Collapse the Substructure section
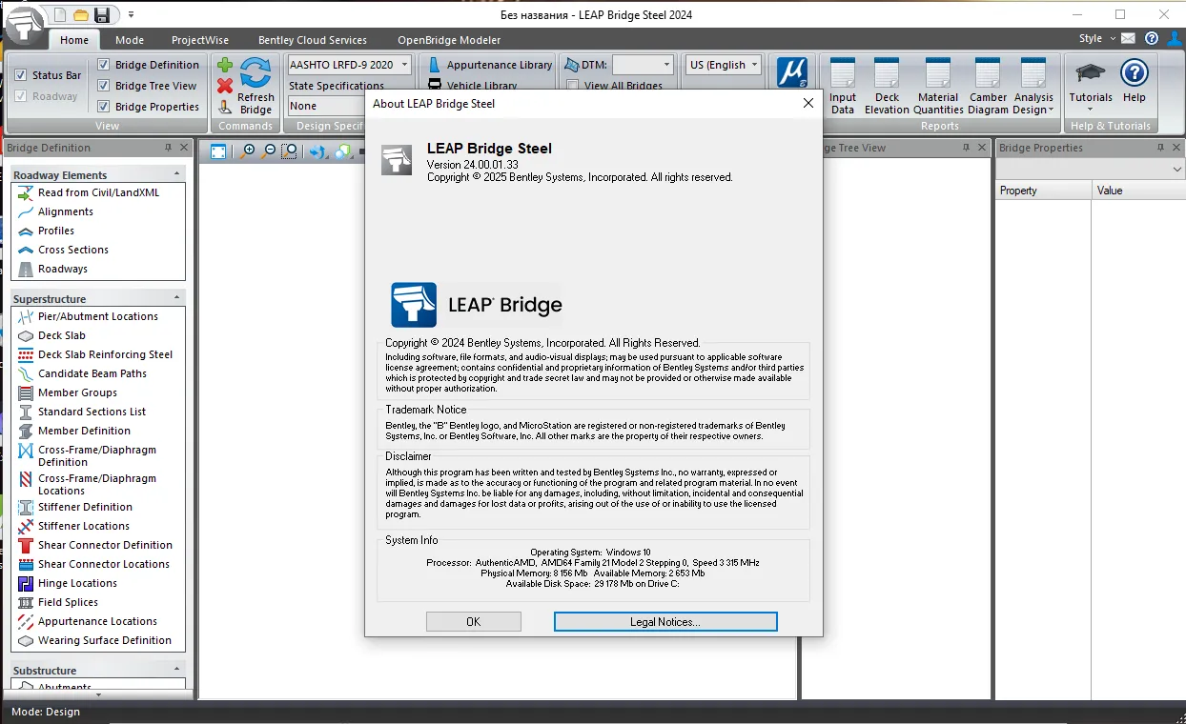1186x724 pixels. tap(176, 670)
